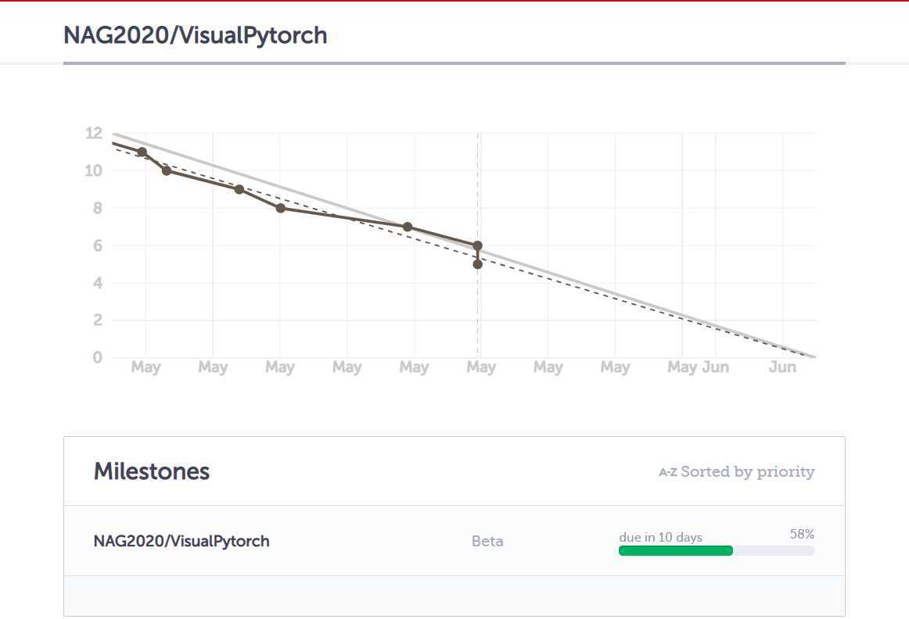
Task: Click the unfilled gray part of progress bar
Action: pyautogui.click(x=774, y=551)
